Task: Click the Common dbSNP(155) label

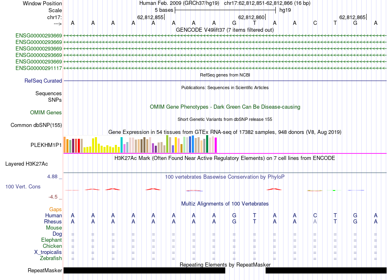Action: point(36,125)
